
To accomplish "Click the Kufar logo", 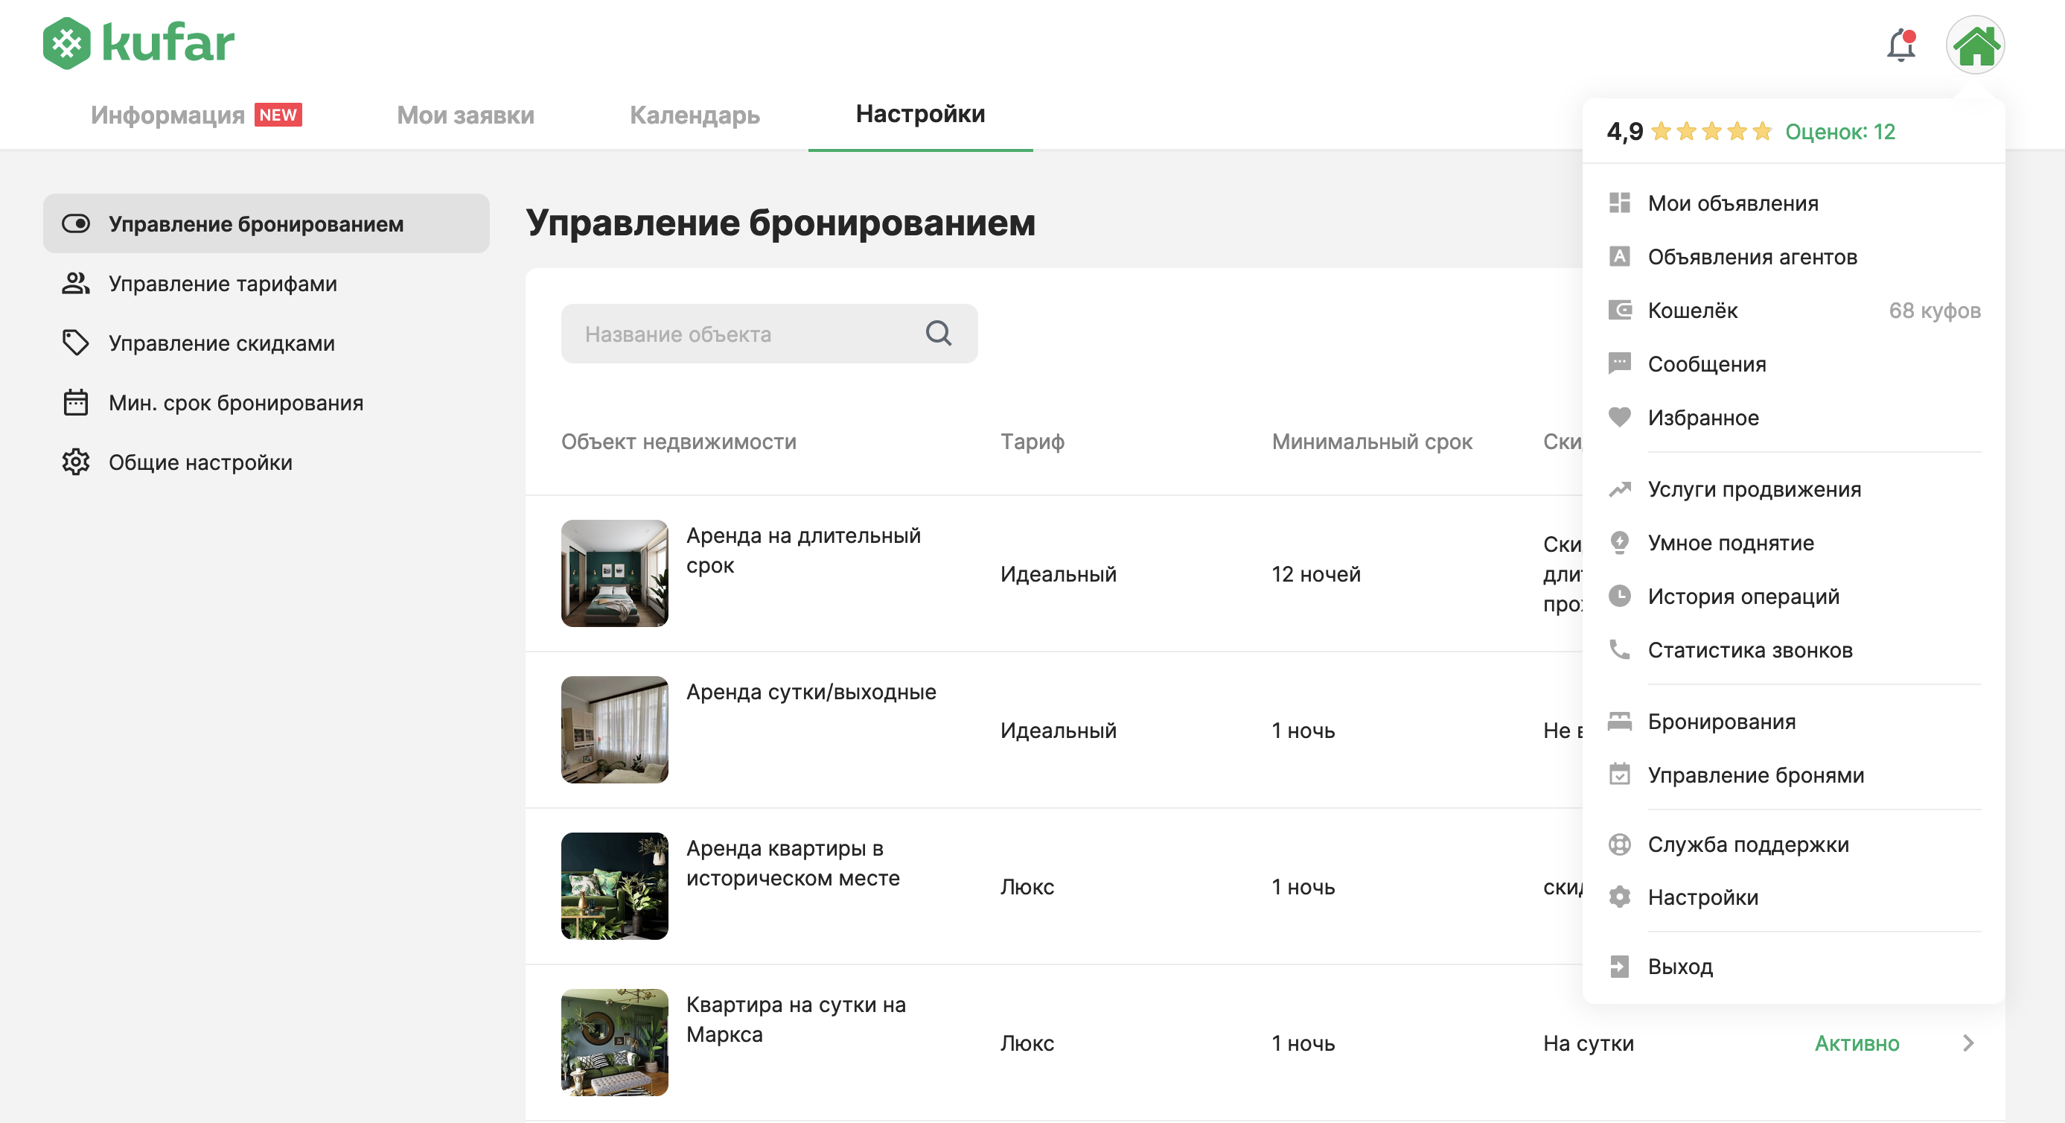I will (x=138, y=42).
